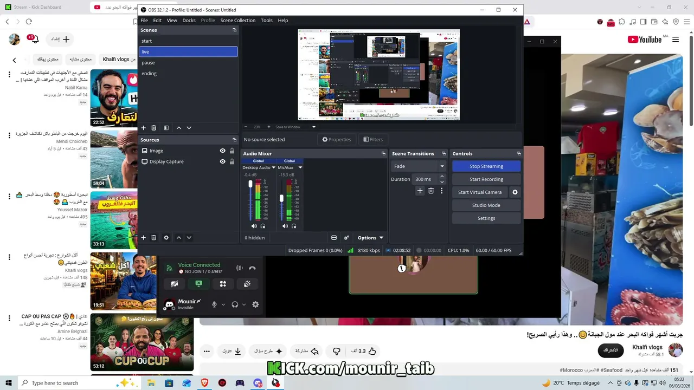Enable Studio Mode in Controls
This screenshot has width=694, height=390.
click(486, 205)
